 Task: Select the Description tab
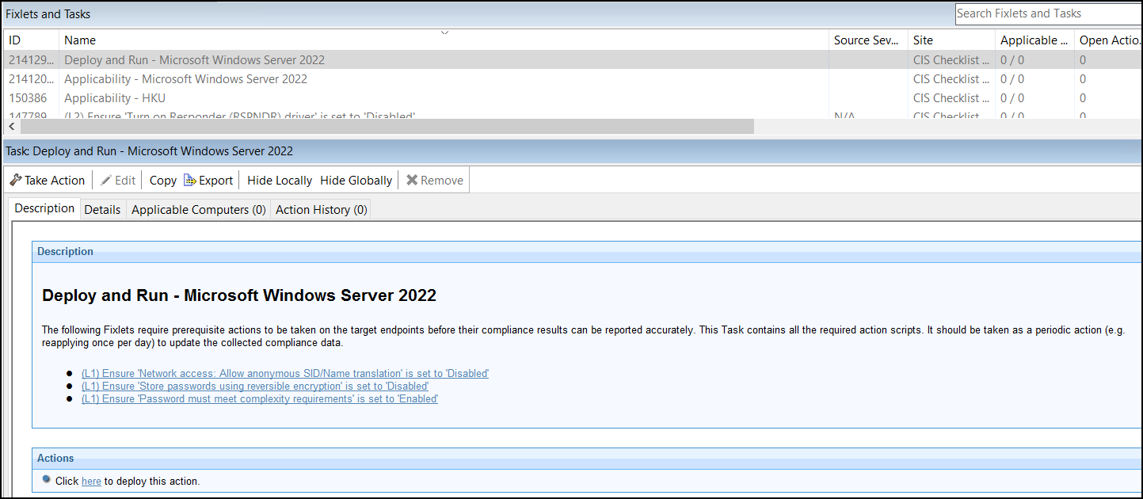click(44, 208)
